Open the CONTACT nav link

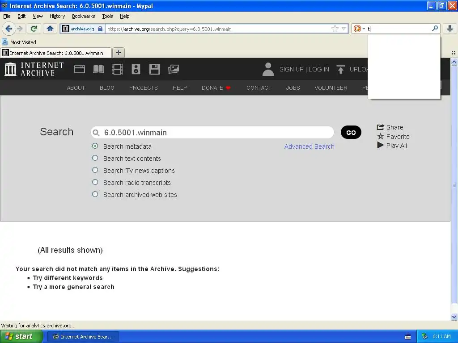[x=259, y=88]
